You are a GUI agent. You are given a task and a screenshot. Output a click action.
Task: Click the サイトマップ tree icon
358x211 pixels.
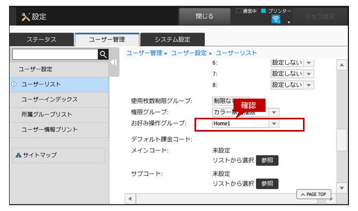coord(18,155)
